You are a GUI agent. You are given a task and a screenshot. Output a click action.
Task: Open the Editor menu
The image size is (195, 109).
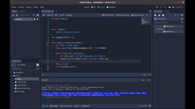(x=36, y=7)
